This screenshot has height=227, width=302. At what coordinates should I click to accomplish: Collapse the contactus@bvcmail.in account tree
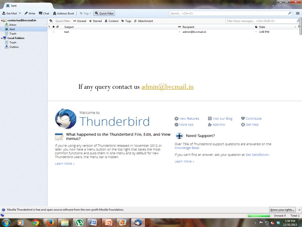pyautogui.click(x=2, y=20)
